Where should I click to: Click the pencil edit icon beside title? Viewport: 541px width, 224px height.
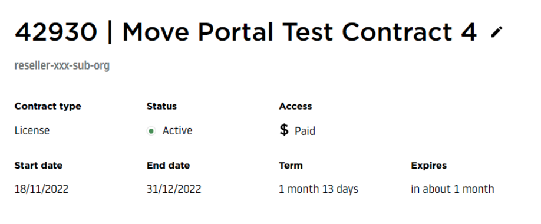pos(497,32)
